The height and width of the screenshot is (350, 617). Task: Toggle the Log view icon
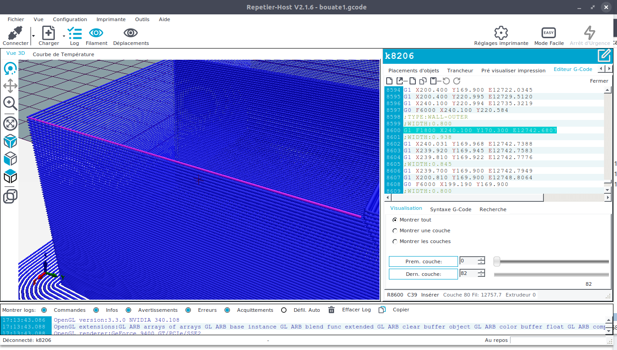point(75,33)
